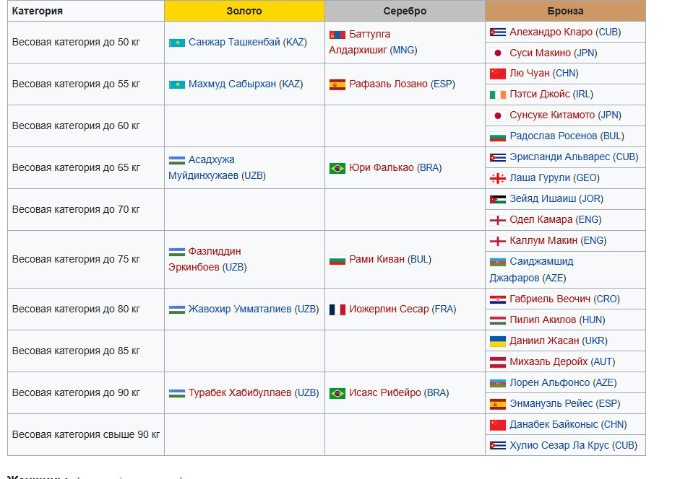
Task: Click Cuba flag beside Хулио Сезар Ла Крус
Action: pos(497,446)
